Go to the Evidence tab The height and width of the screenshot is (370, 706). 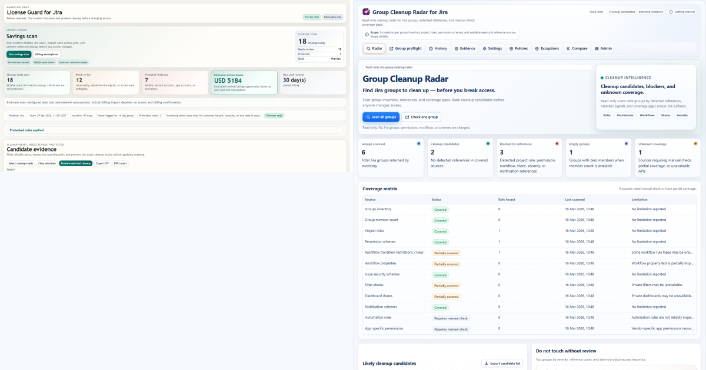[465, 49]
